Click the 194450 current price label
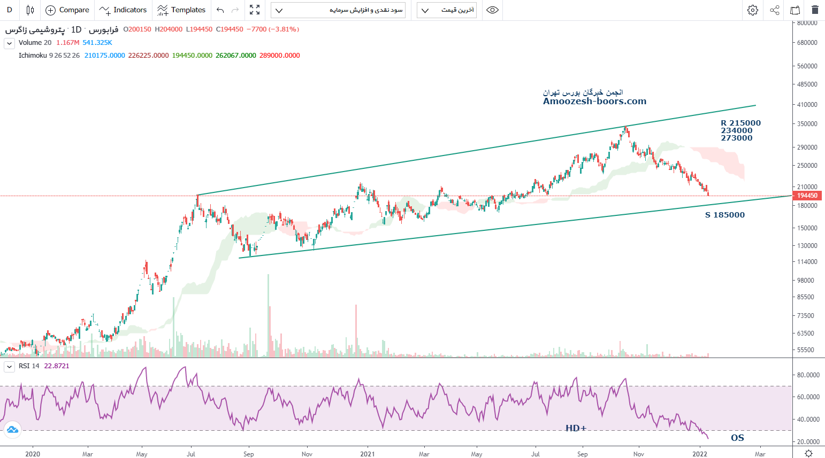This screenshot has width=825, height=458. coord(807,196)
